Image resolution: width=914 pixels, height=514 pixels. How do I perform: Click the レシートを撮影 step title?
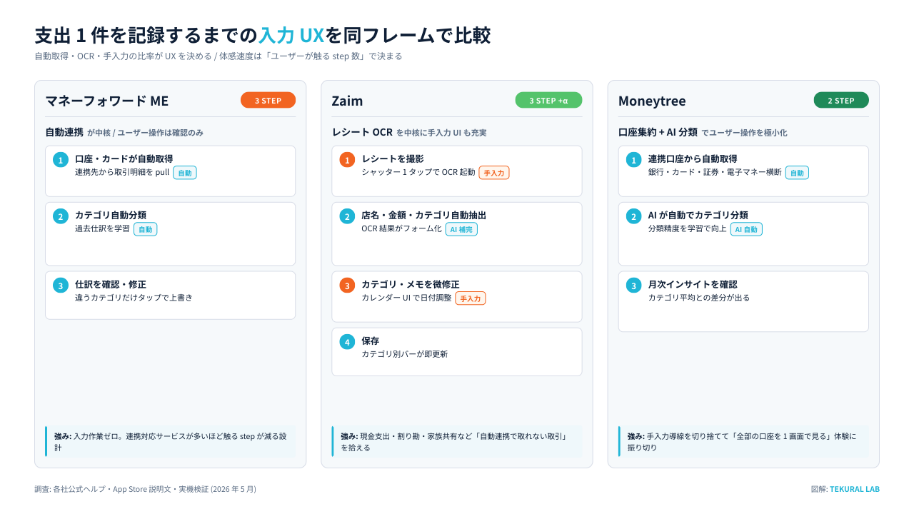coord(393,158)
